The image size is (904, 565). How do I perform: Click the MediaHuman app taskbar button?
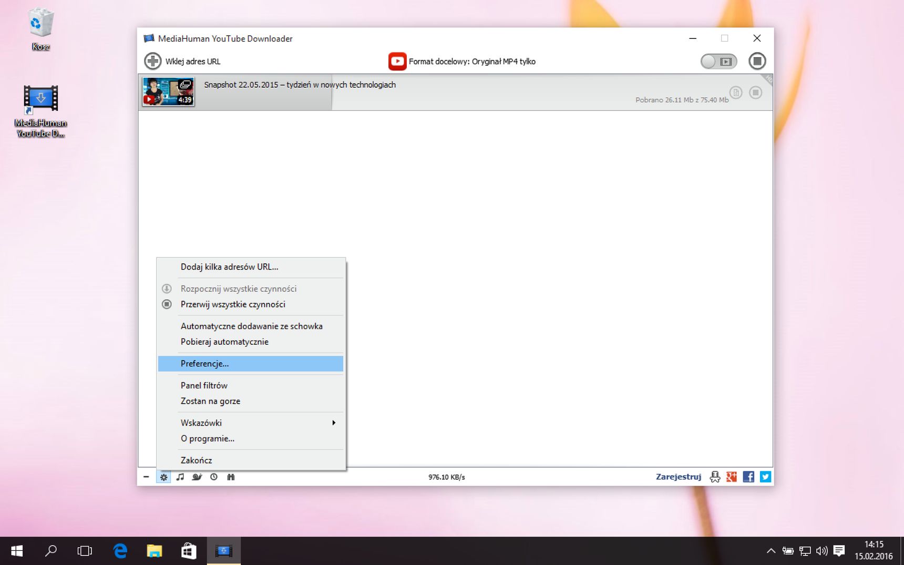click(223, 551)
